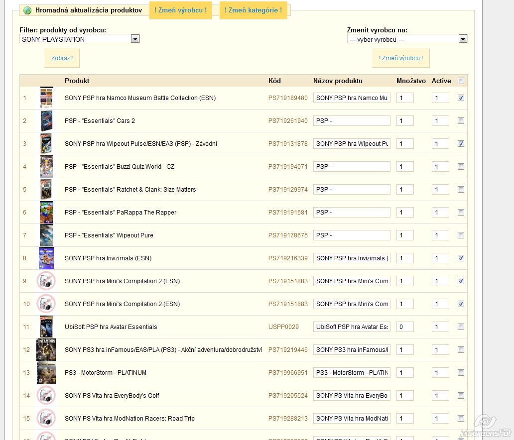Viewport: 514px width, 440px height.
Task: Open product code link PS719261940
Action: pyautogui.click(x=288, y=121)
